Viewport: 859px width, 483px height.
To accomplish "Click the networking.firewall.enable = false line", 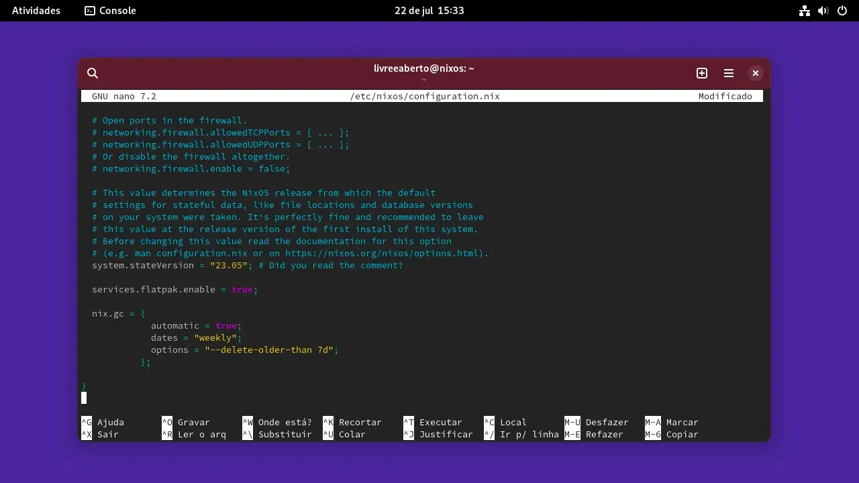I will 191,168.
